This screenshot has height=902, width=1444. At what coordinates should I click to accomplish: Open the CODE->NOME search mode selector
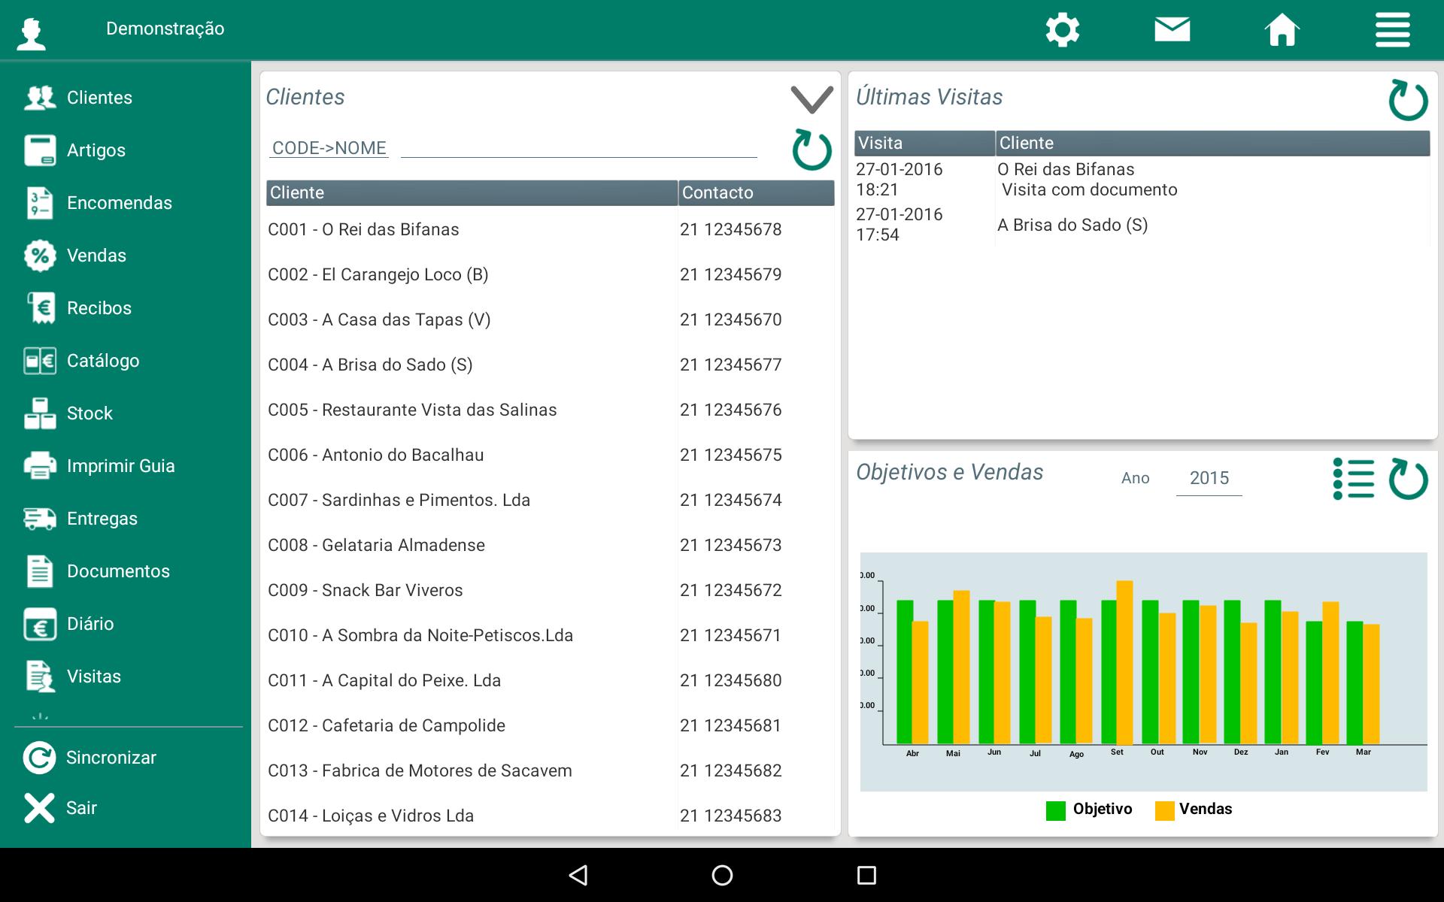[x=329, y=148]
